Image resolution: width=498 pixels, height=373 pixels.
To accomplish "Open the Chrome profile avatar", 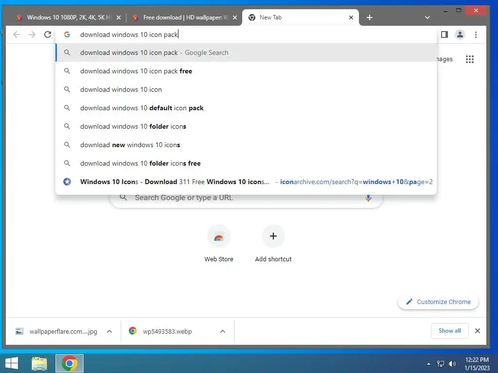I will (x=460, y=34).
